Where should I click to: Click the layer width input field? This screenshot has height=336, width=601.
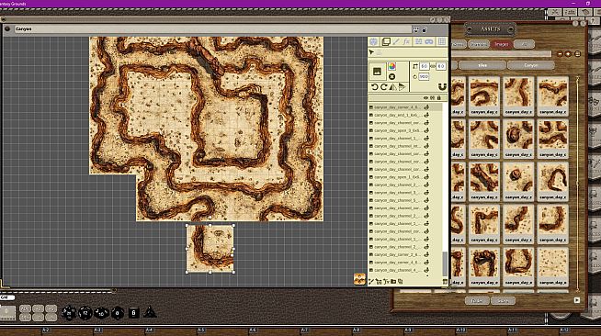pos(424,67)
